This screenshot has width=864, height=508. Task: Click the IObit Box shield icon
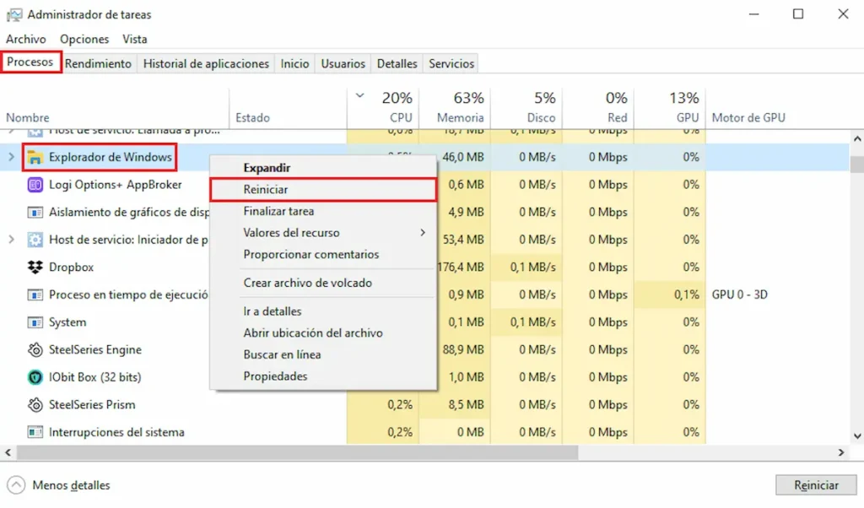tap(35, 377)
